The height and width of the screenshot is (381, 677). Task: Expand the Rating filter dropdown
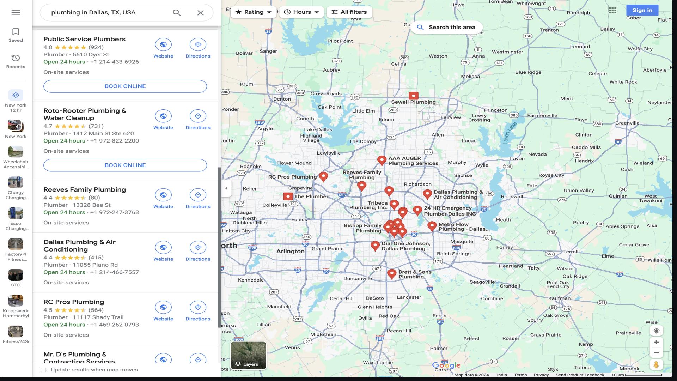[254, 12]
